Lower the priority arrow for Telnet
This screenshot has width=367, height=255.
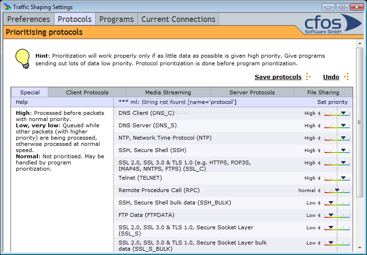319,178
